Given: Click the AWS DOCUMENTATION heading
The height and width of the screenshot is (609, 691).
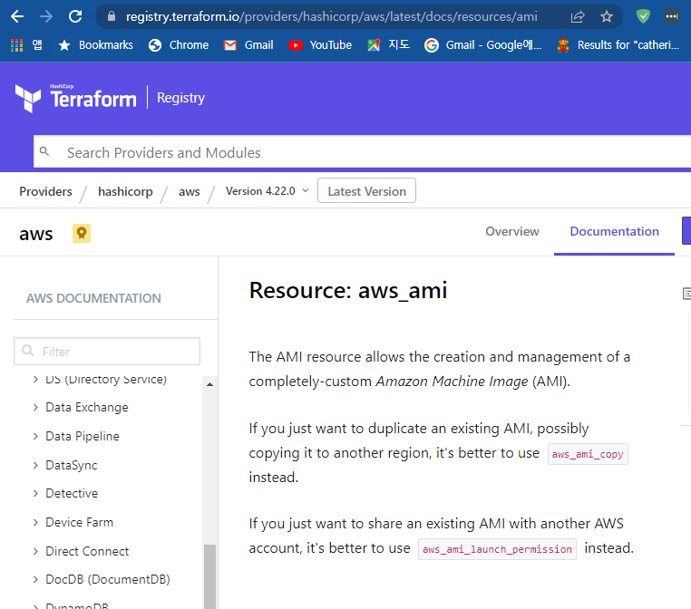Looking at the screenshot, I should (x=93, y=298).
